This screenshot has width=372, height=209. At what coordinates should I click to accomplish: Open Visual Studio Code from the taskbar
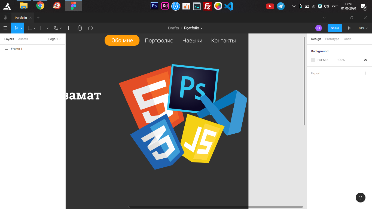pyautogui.click(x=229, y=6)
